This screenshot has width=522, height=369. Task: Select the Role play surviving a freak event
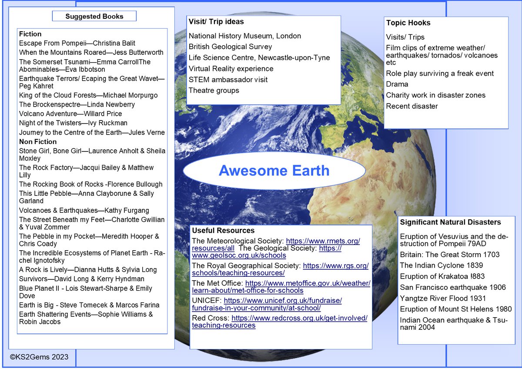pos(440,74)
